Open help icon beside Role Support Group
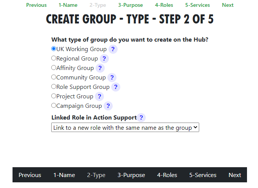 (x=116, y=87)
